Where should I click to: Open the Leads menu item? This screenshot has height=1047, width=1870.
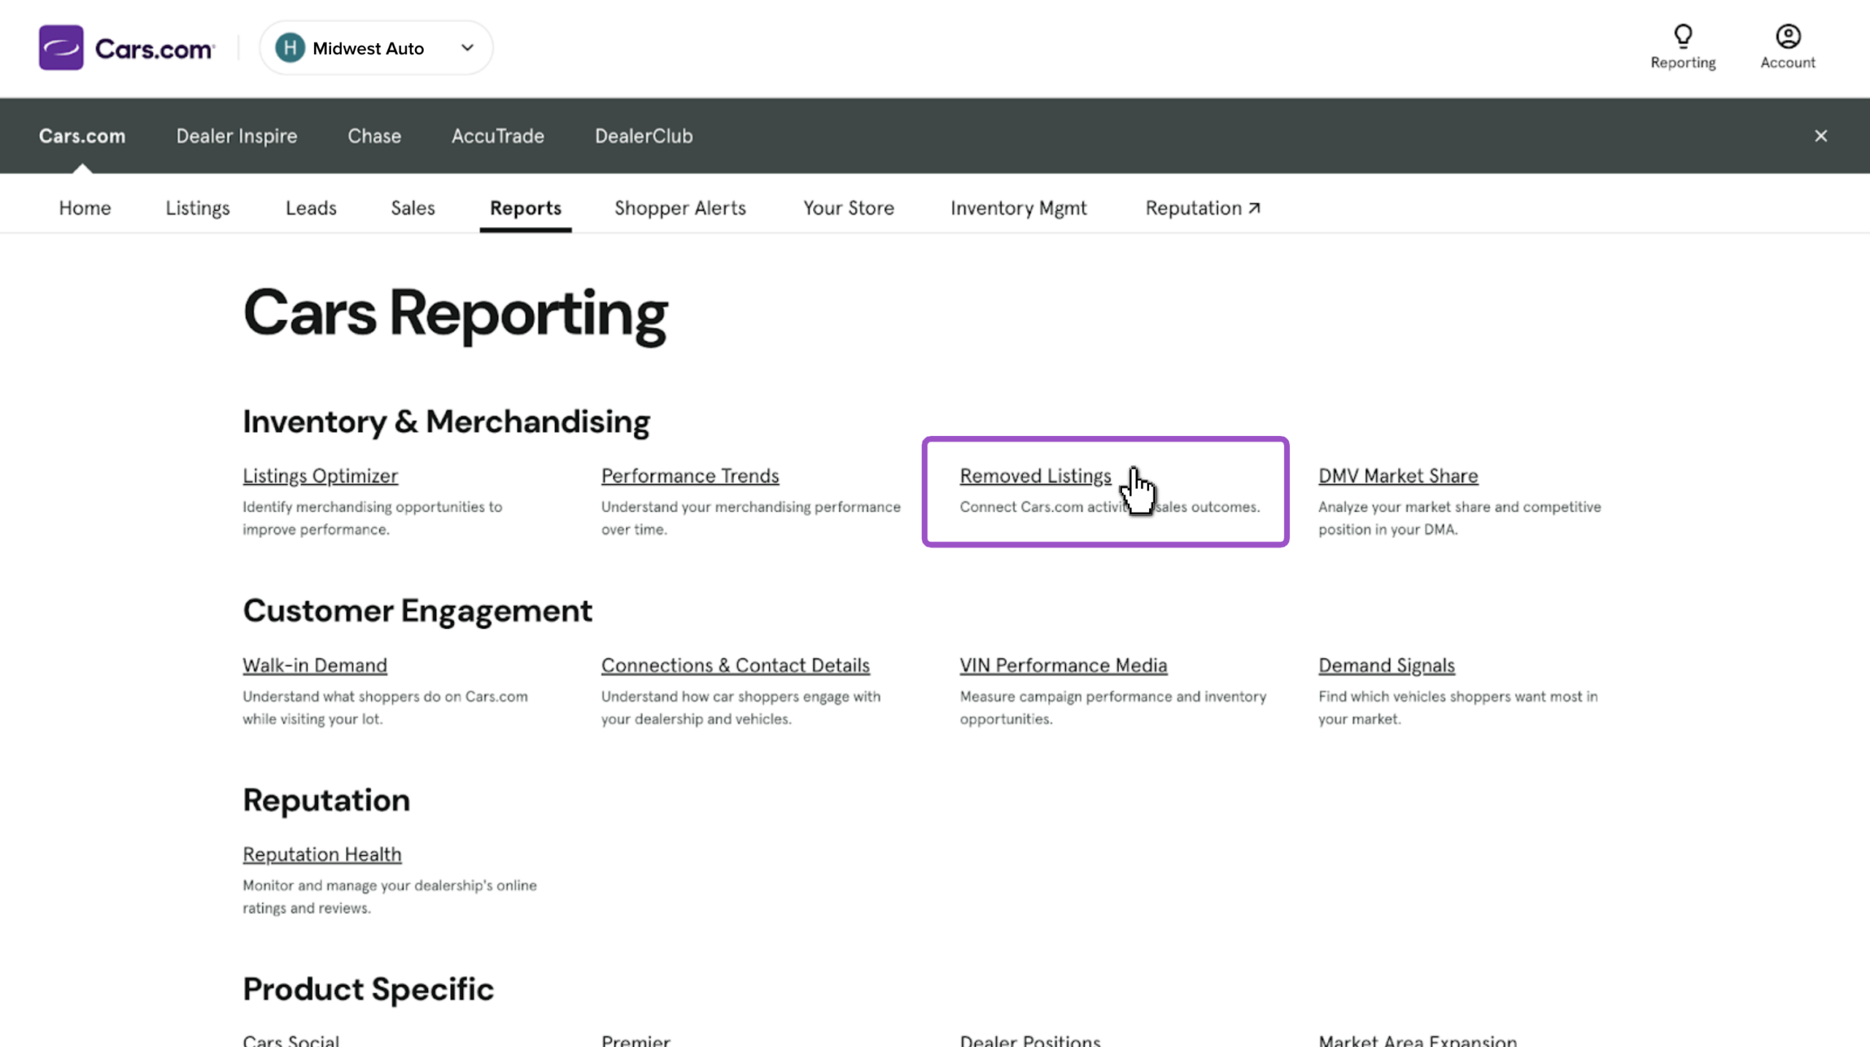point(311,208)
